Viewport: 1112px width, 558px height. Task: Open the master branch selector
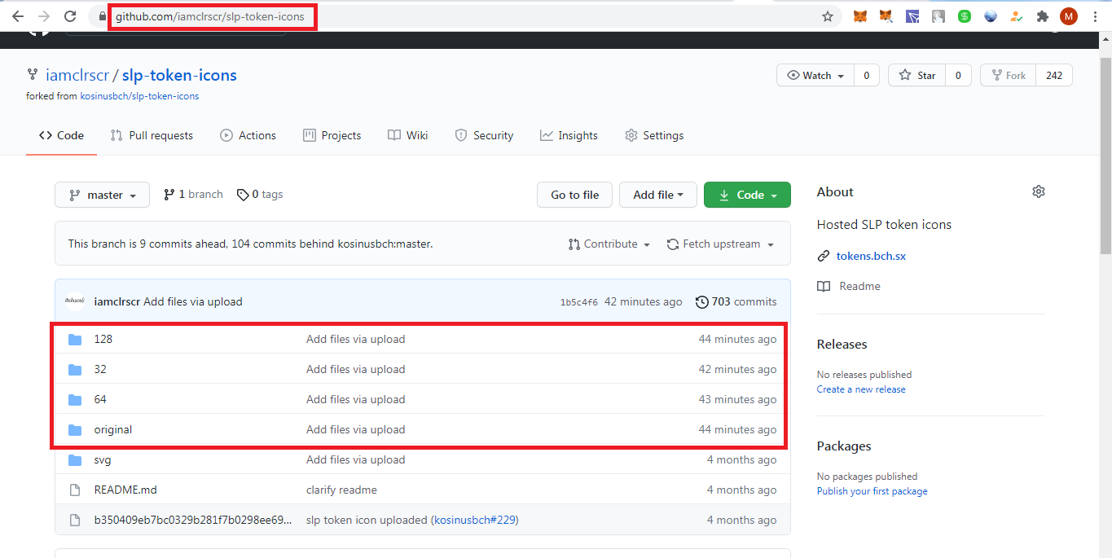click(102, 195)
